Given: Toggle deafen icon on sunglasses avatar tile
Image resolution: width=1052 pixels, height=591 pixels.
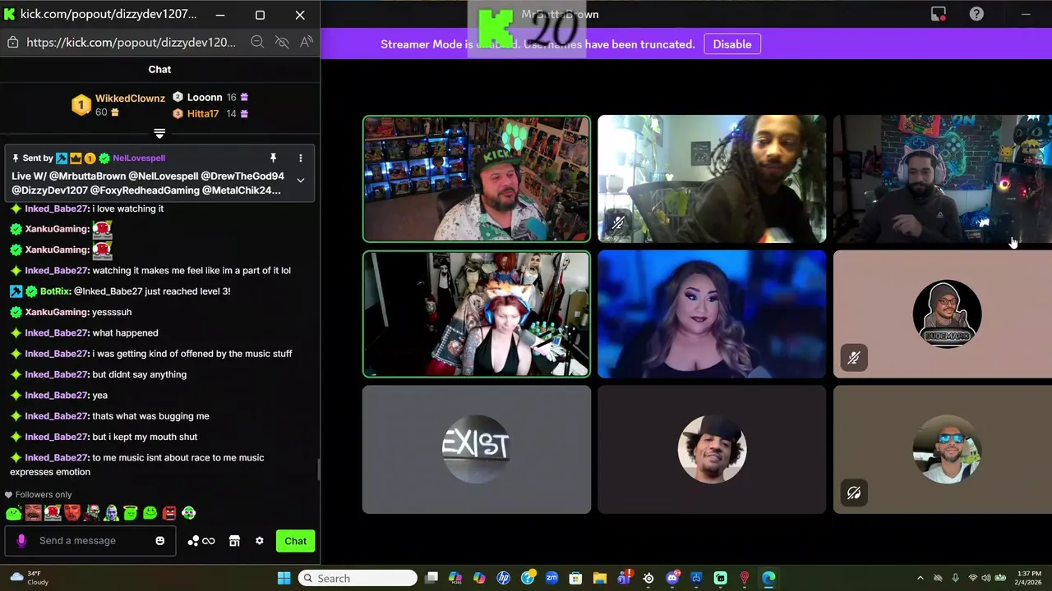Looking at the screenshot, I should [x=854, y=493].
